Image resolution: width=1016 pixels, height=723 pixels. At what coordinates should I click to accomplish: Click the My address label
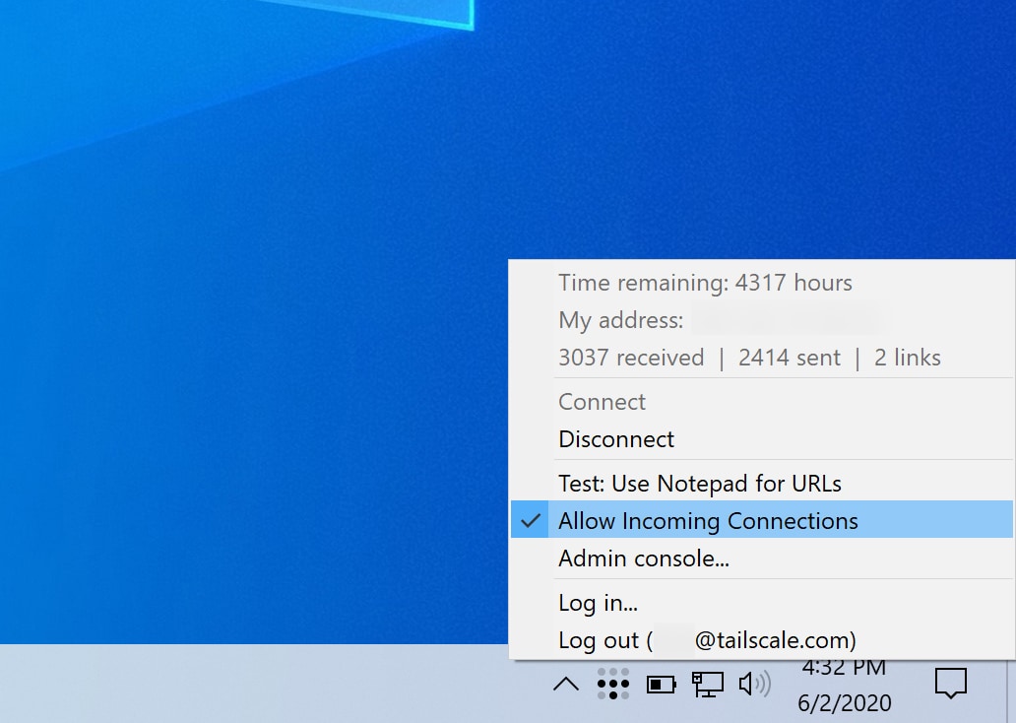[x=620, y=320]
